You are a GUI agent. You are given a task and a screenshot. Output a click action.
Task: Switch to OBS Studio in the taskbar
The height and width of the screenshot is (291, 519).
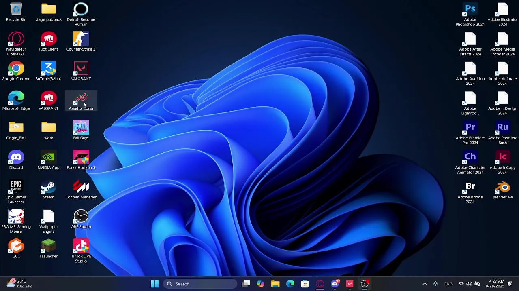point(365,284)
